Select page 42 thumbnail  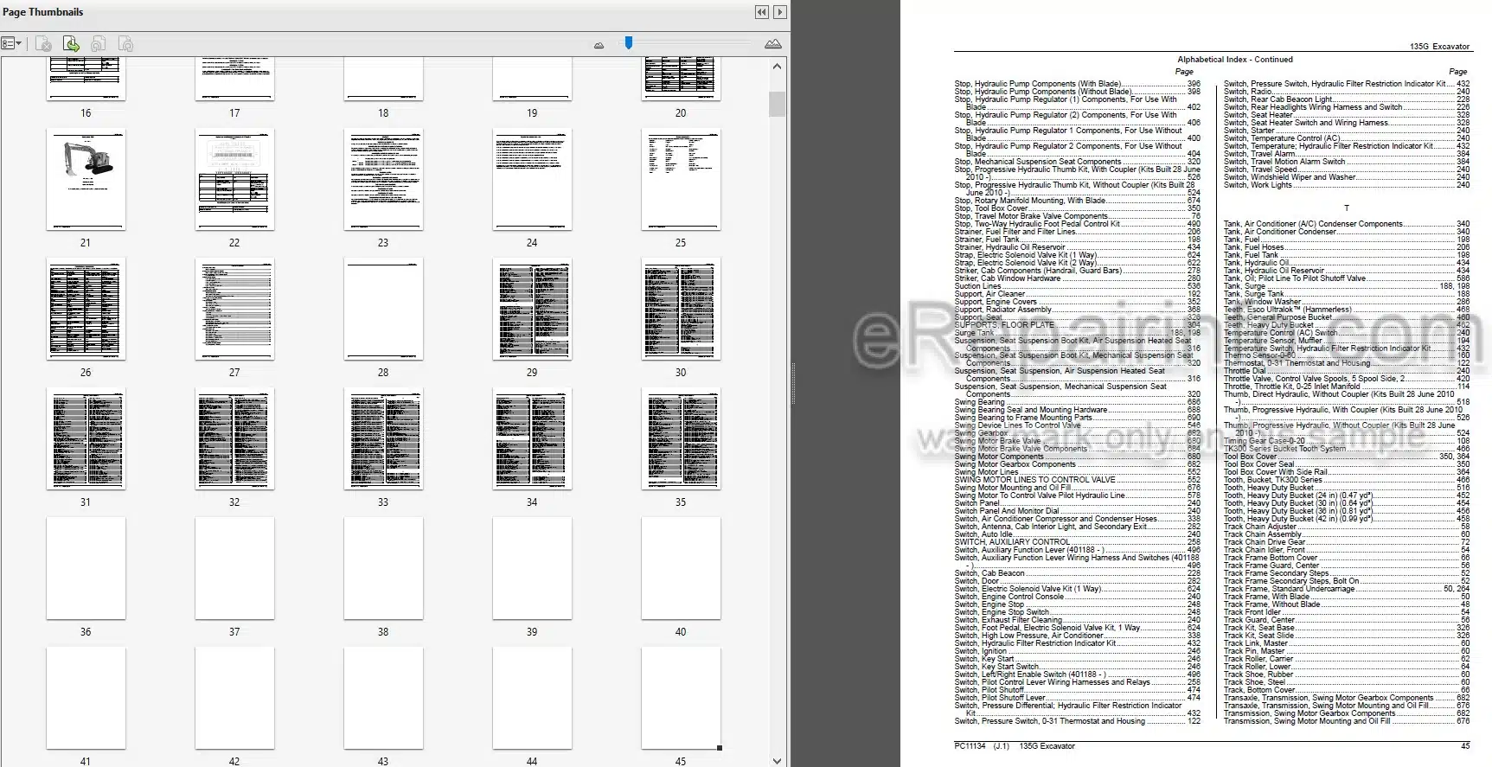coord(234,699)
